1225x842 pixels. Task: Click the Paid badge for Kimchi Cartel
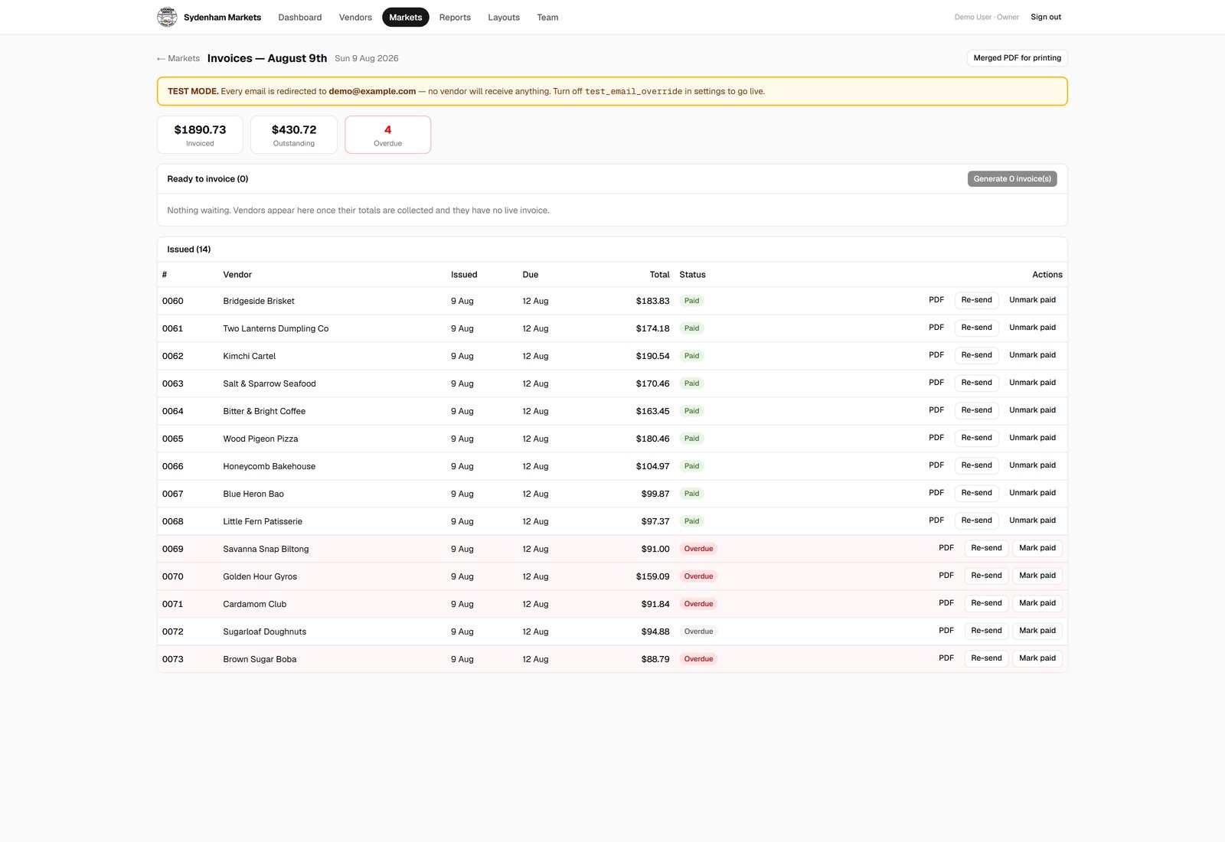[691, 356]
